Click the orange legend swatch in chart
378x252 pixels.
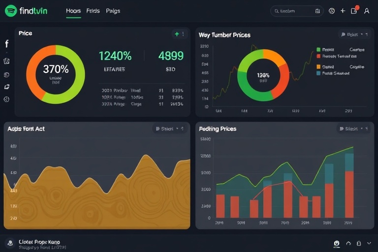pyautogui.click(x=318, y=66)
